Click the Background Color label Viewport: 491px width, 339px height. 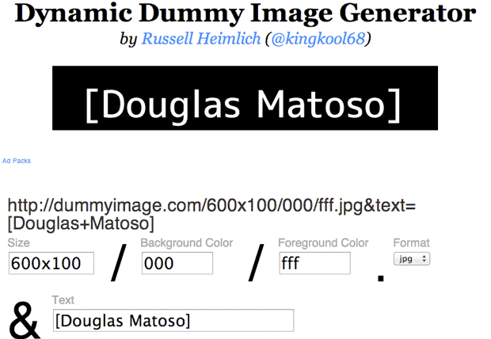point(187,244)
